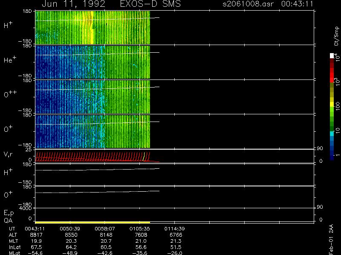Click the altitude value "8550"

[71, 235]
